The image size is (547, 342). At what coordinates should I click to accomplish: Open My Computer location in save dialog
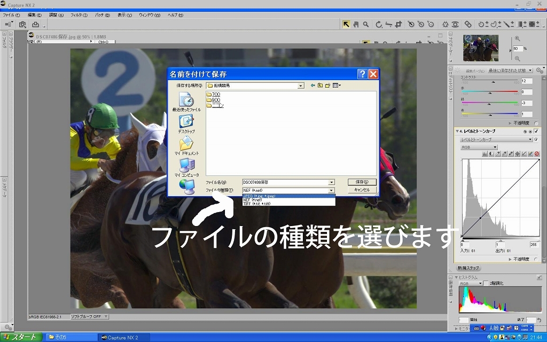(186, 167)
